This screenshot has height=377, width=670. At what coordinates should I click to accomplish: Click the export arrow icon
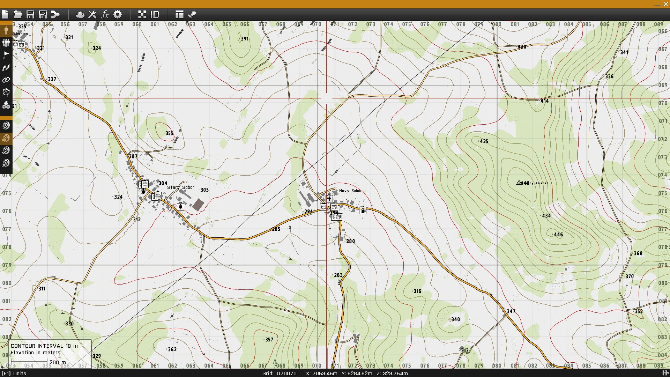coord(55,14)
